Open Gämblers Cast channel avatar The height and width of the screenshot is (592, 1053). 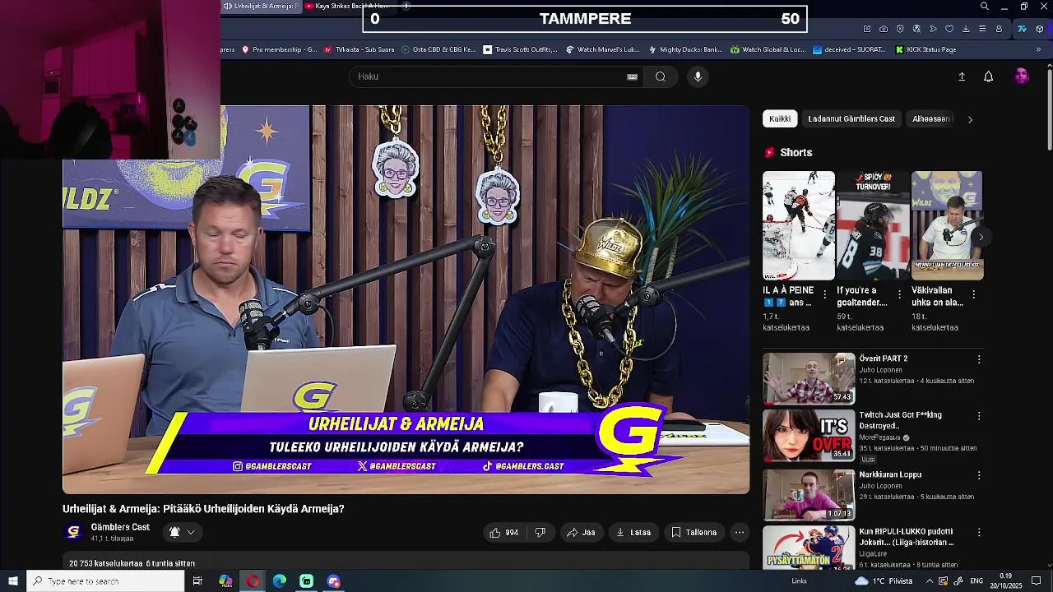73,532
